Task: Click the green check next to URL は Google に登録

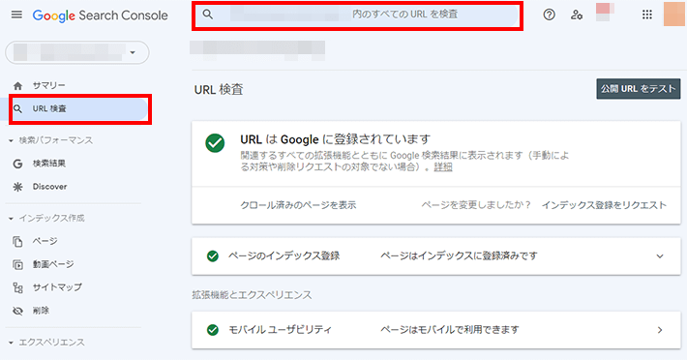Action: point(215,143)
